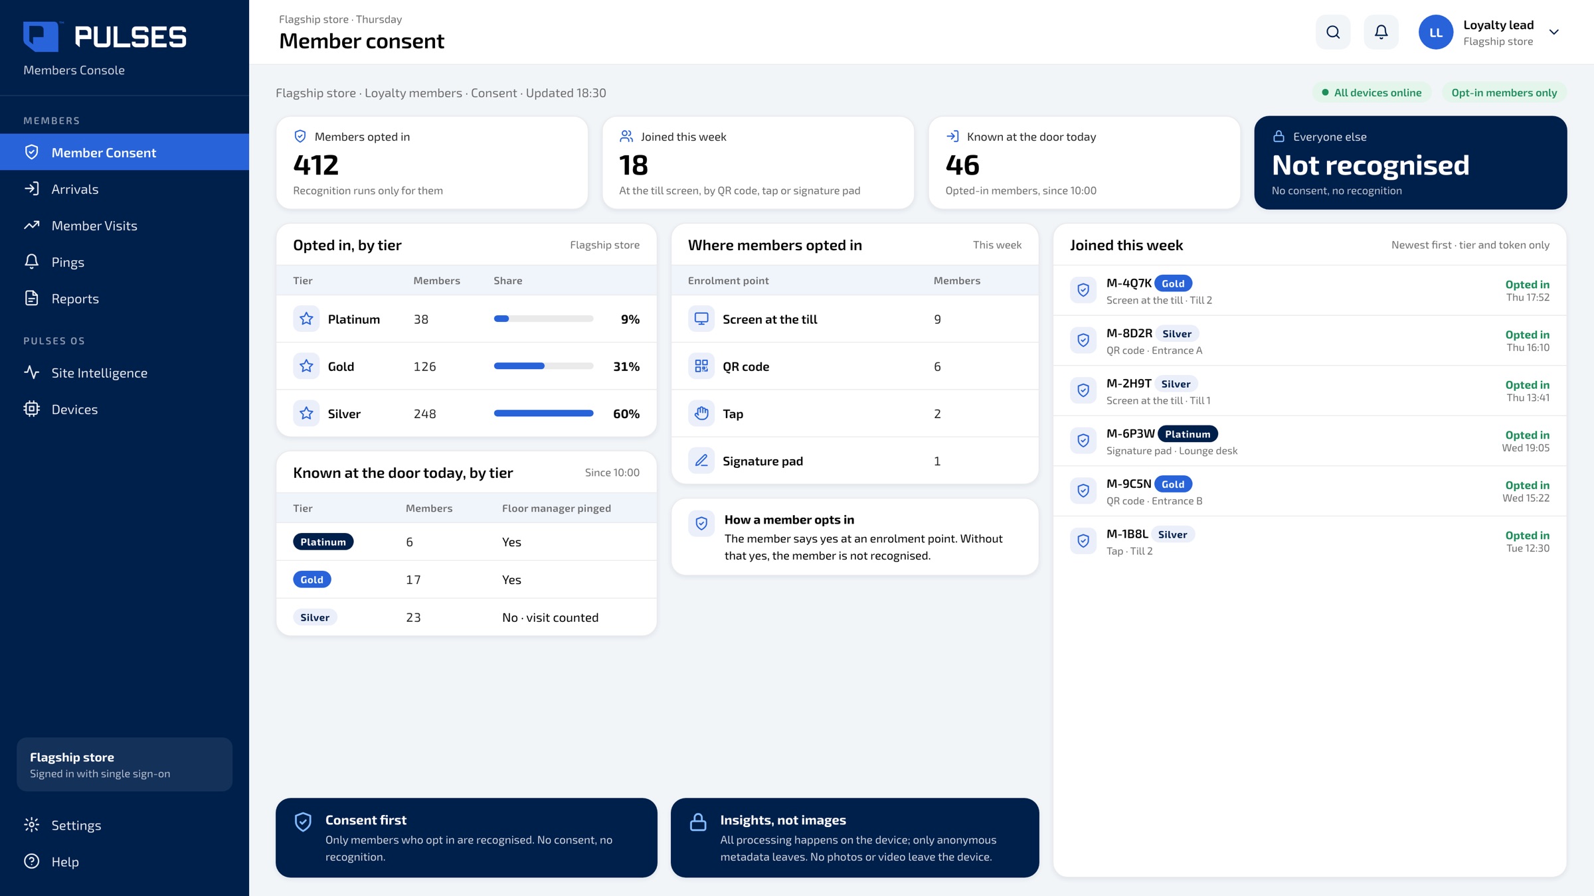The image size is (1594, 896).
Task: Open Member Consent in sidebar
Action: [124, 152]
